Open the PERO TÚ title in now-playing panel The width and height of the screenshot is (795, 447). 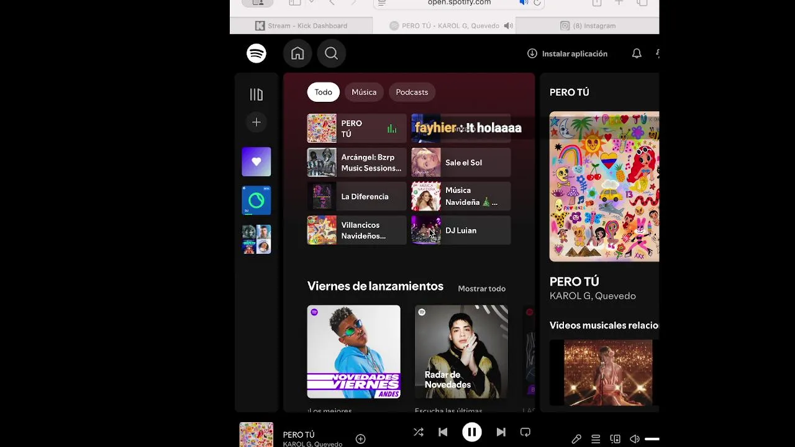coord(574,281)
